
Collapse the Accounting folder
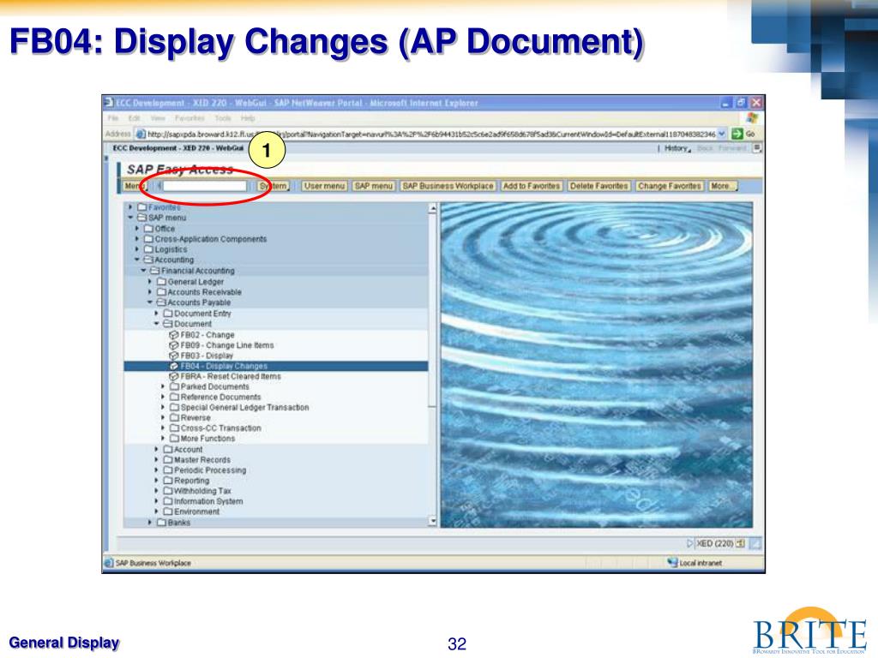[x=137, y=260]
